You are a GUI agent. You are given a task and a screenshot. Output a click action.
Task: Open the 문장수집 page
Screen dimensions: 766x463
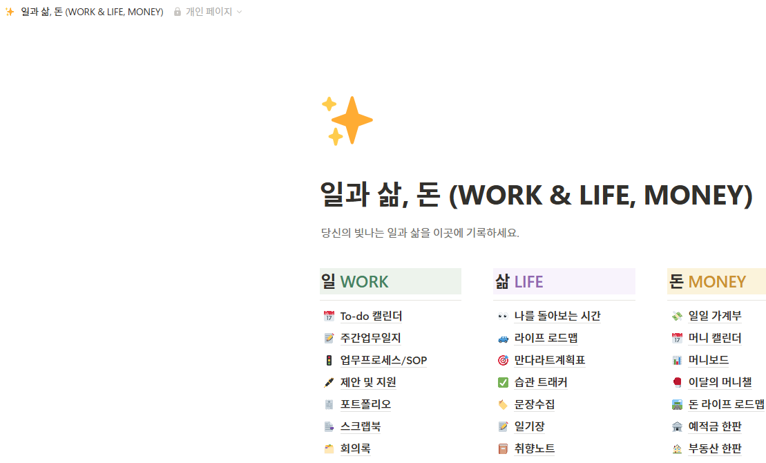click(x=535, y=404)
